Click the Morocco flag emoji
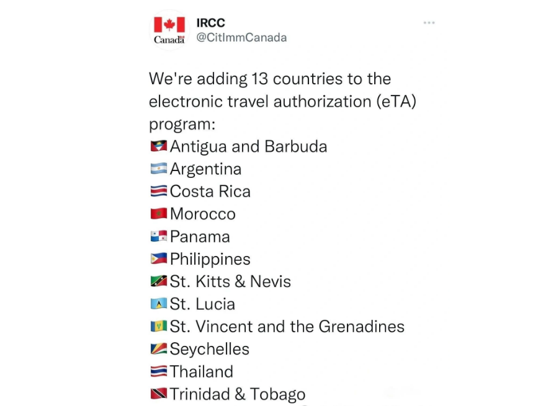 coord(159,213)
